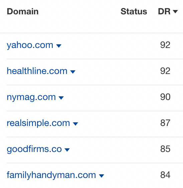This screenshot has height=188, width=183.
Task: Select the DR value 90 for nymag.com
Action: tap(165, 97)
